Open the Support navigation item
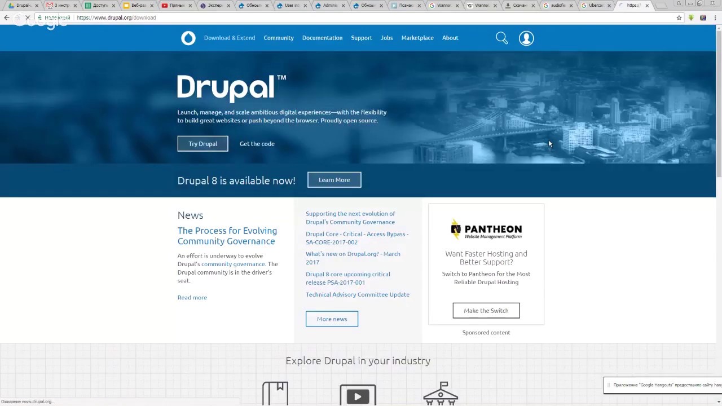The width and height of the screenshot is (722, 406). (x=362, y=38)
